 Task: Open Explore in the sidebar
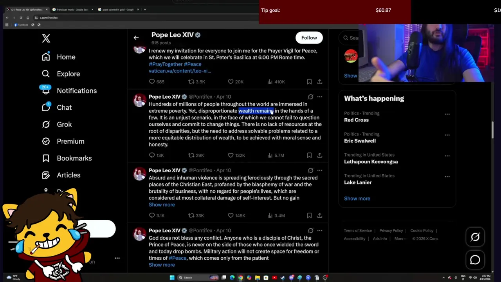[61, 74]
